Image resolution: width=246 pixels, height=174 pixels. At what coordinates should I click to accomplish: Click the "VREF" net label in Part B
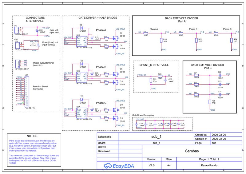[212, 94]
